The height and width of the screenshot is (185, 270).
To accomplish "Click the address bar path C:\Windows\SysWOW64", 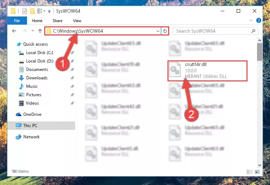I will [x=78, y=31].
